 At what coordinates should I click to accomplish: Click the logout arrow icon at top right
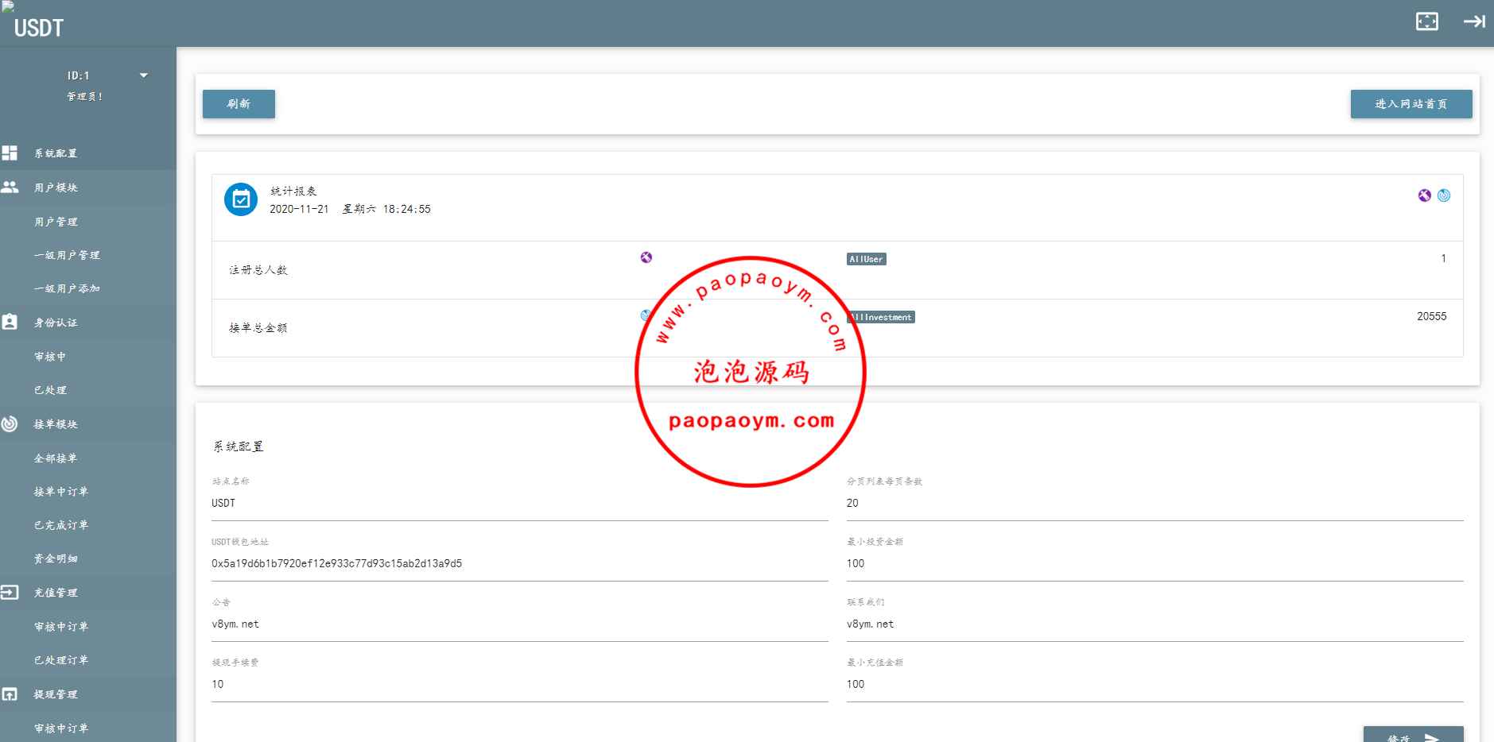[1473, 21]
